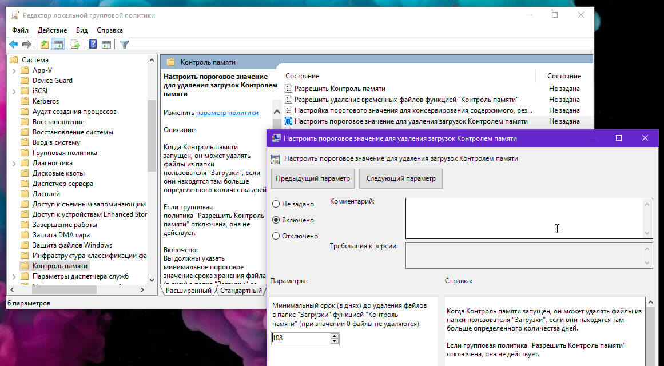Click the Export list toolbar icon

[x=75, y=45]
